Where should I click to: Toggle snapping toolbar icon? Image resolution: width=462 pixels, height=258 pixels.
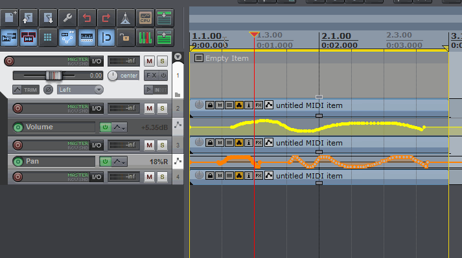(x=106, y=38)
